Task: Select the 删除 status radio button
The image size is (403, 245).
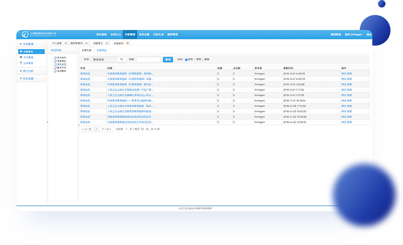Action: click(203, 60)
